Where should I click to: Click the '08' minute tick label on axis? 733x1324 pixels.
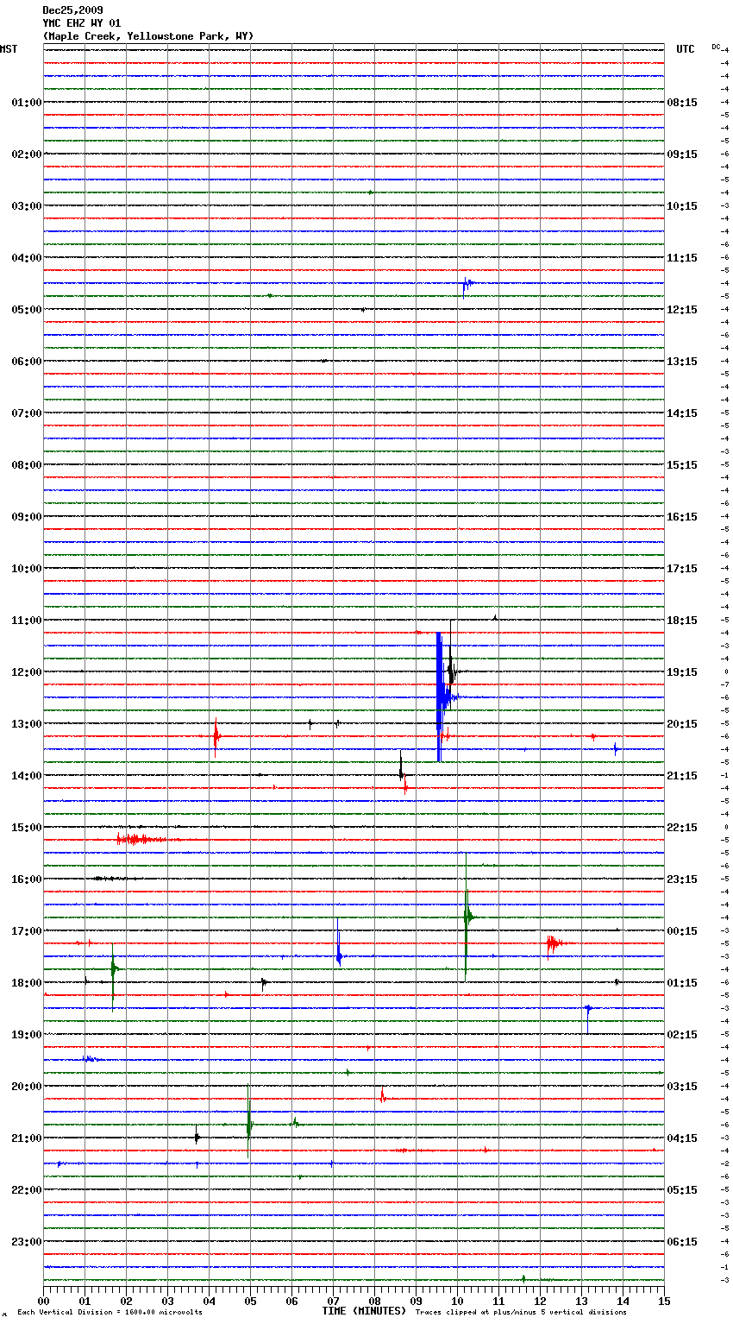(x=374, y=1301)
